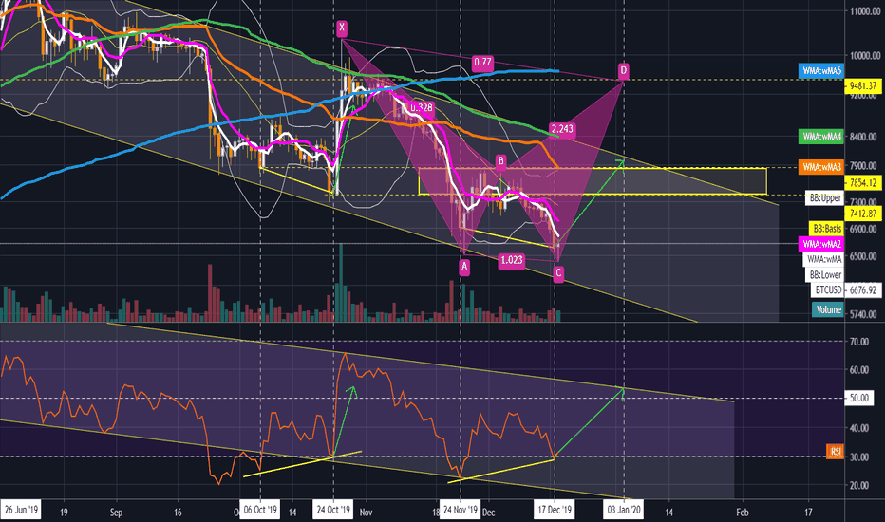Click the BB:Upper indicator label
885x522 pixels.
click(825, 198)
